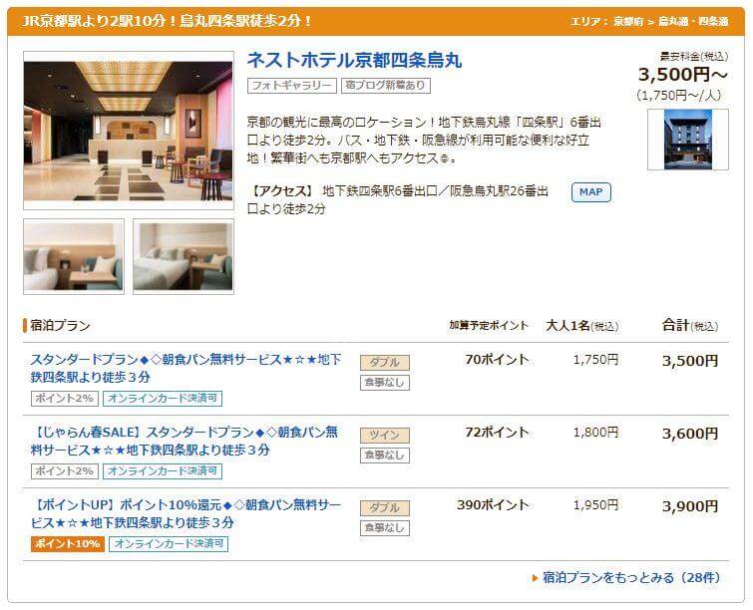Click the 70ポイント value
Screen dimensions: 753x610
pyautogui.click(x=497, y=360)
